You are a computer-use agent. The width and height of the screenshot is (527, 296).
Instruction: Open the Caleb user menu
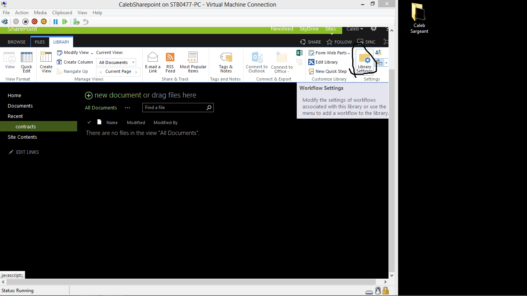pyautogui.click(x=355, y=29)
